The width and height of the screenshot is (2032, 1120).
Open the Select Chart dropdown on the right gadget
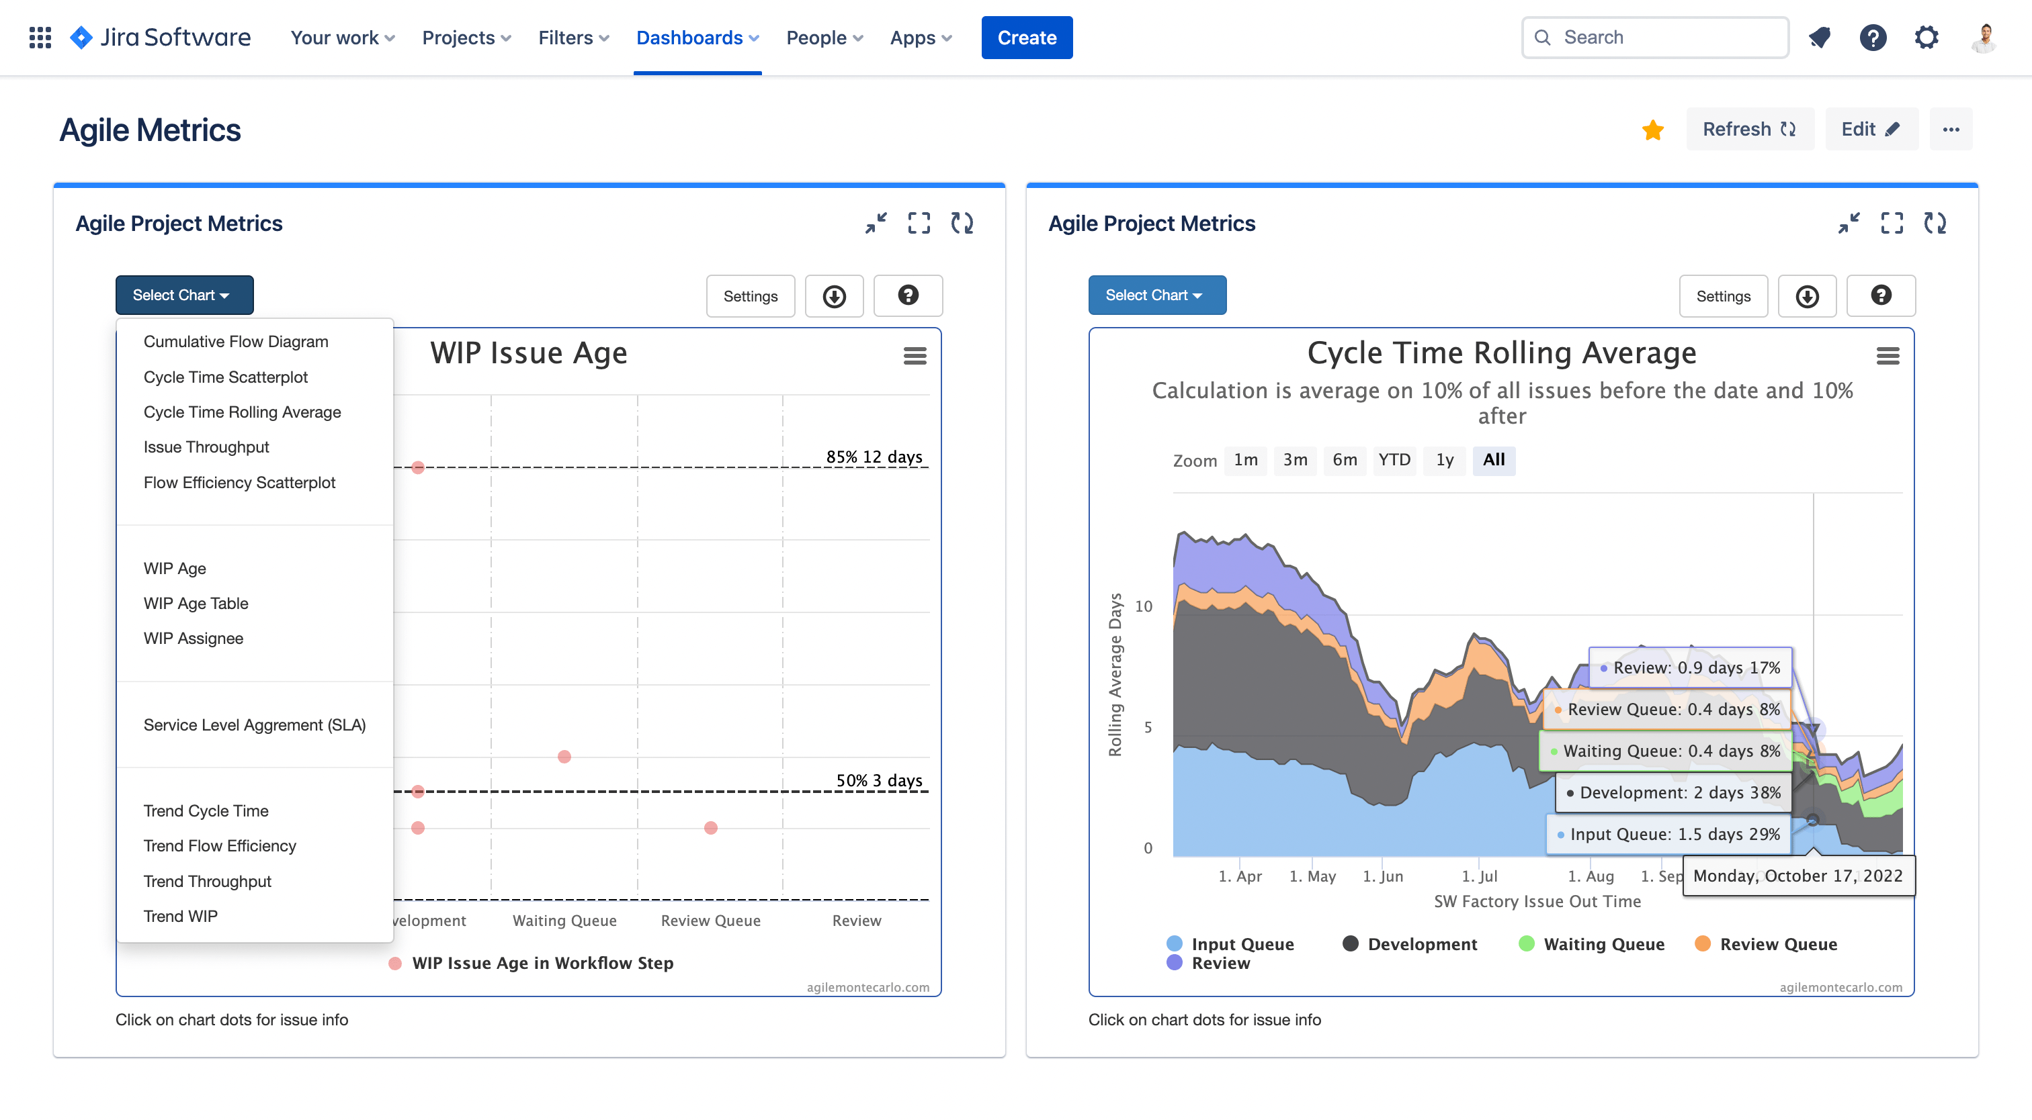pos(1156,295)
